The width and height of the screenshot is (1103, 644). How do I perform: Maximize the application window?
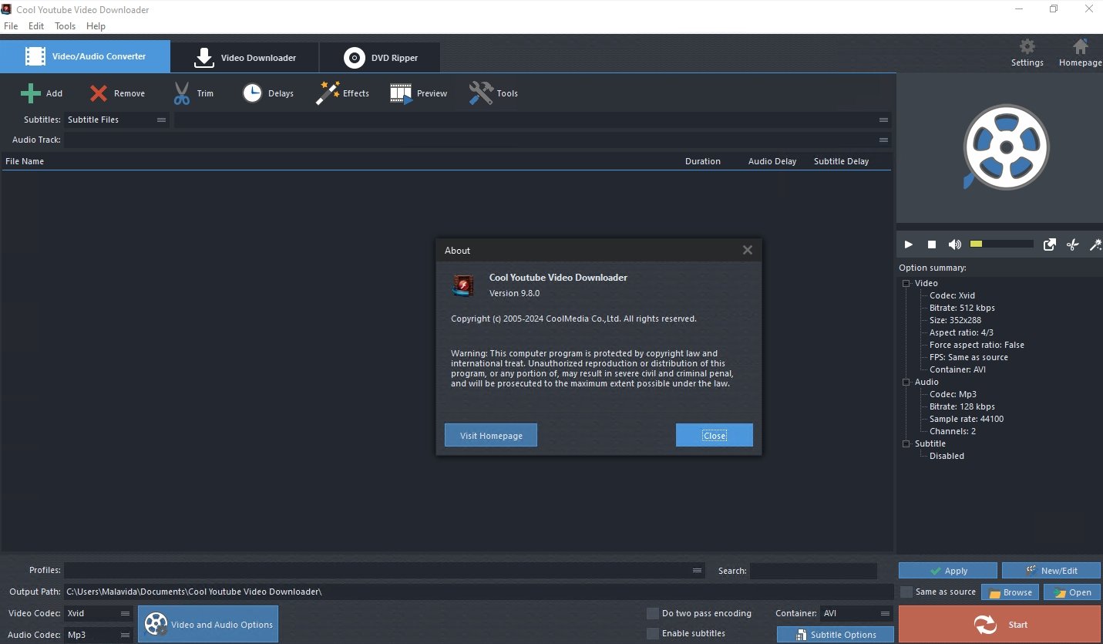(1054, 9)
